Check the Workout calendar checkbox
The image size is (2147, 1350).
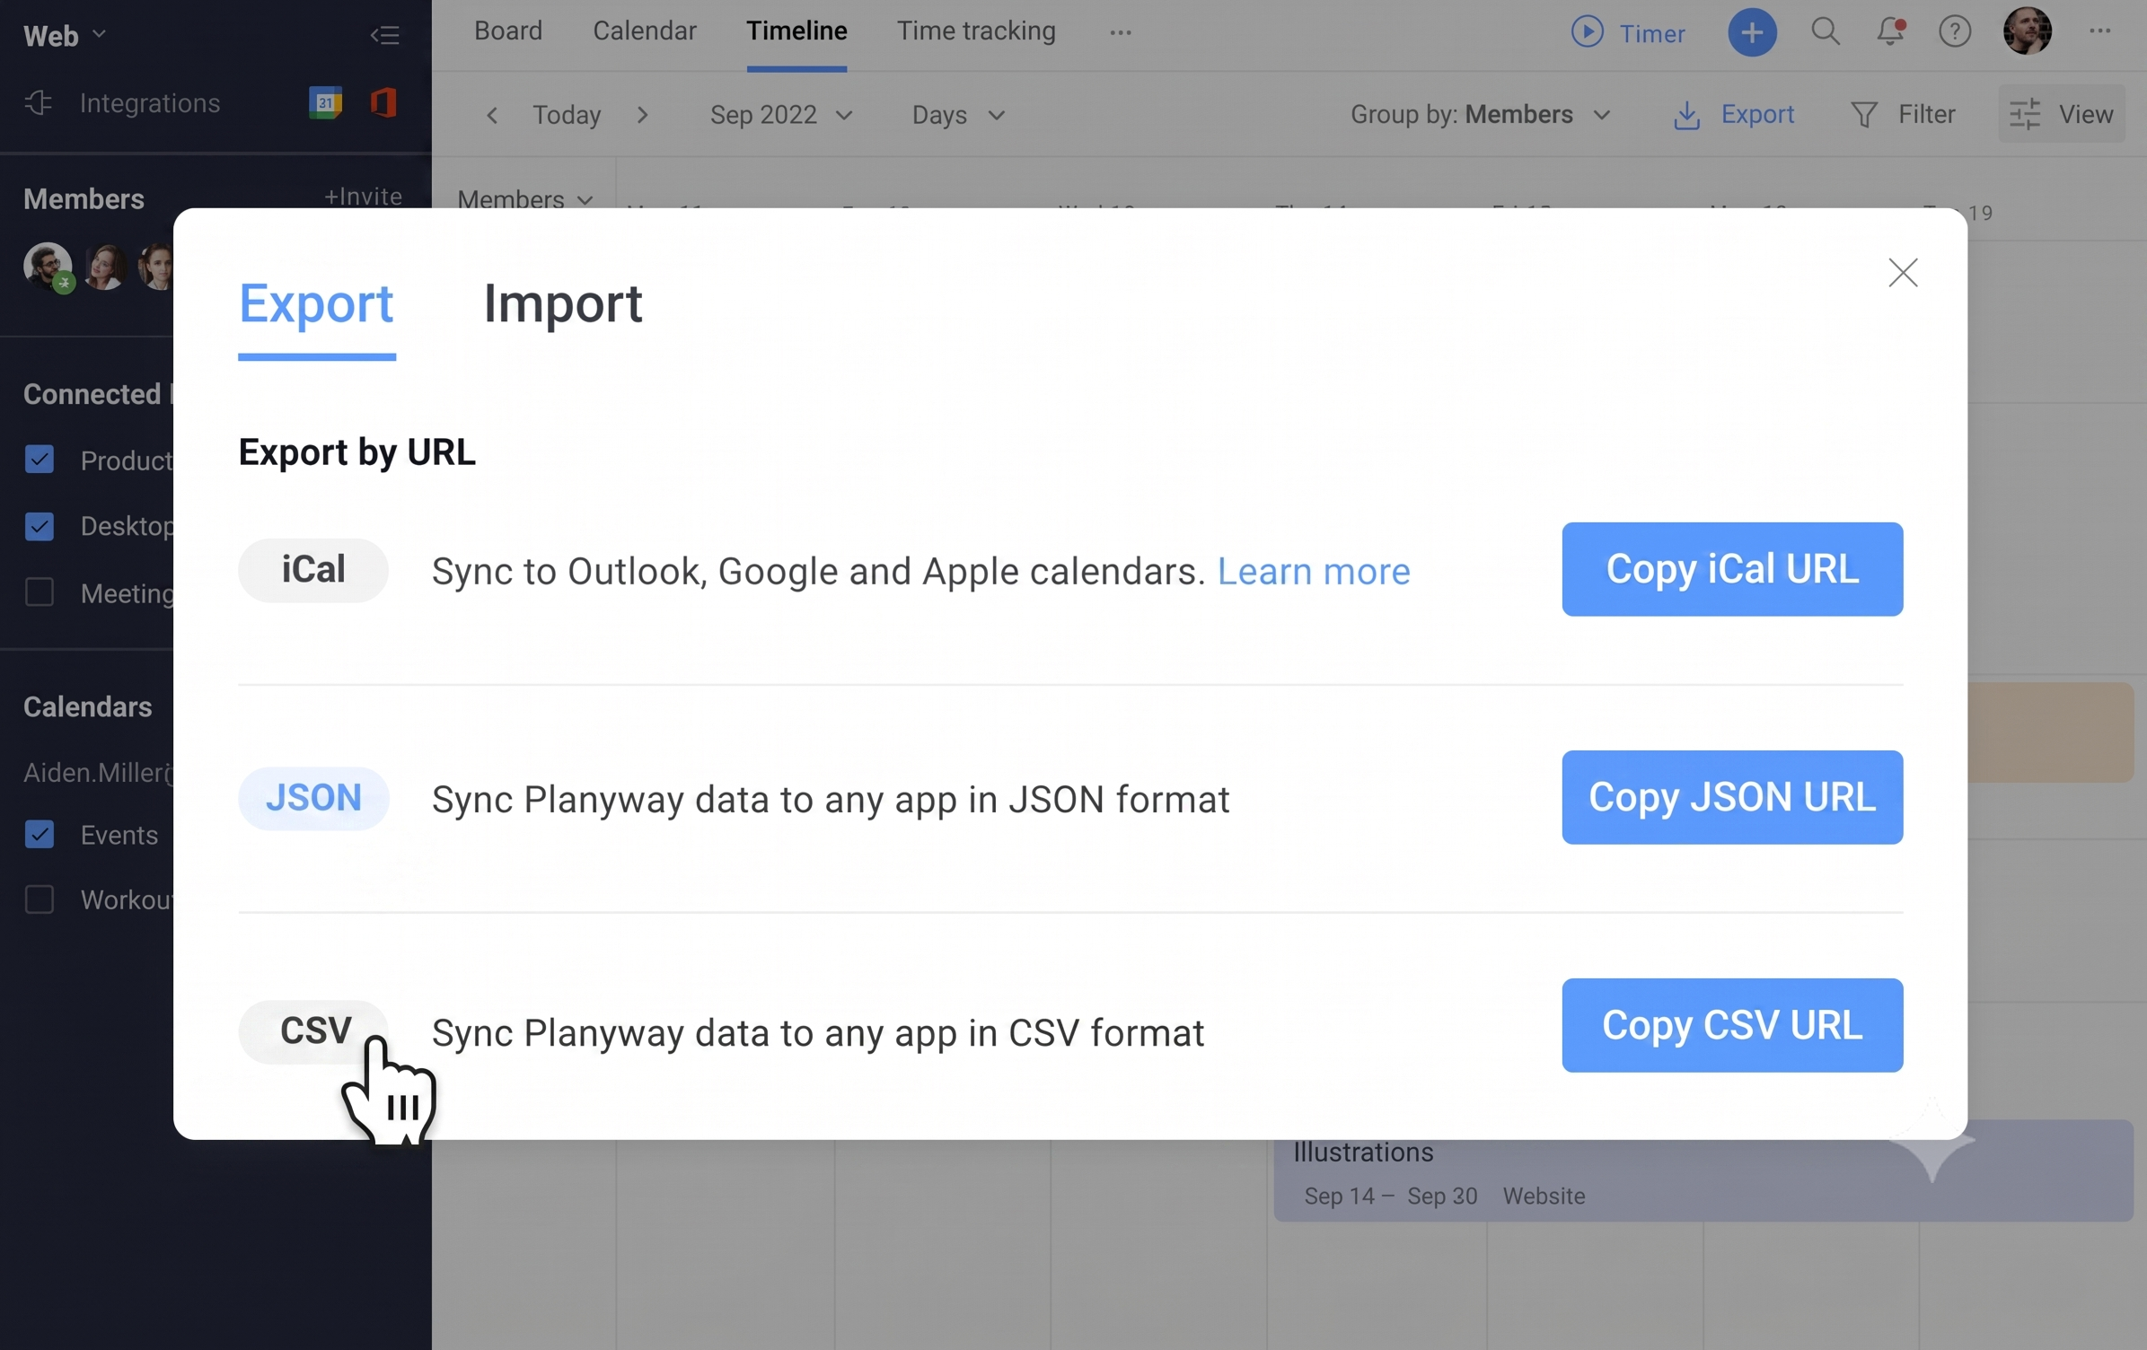coord(40,899)
